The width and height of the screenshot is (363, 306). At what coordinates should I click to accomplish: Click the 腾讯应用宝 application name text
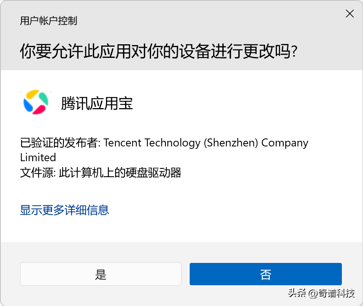(97, 103)
